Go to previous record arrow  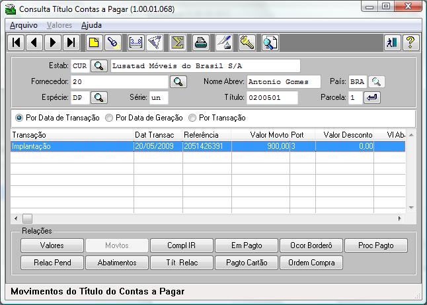coord(34,42)
